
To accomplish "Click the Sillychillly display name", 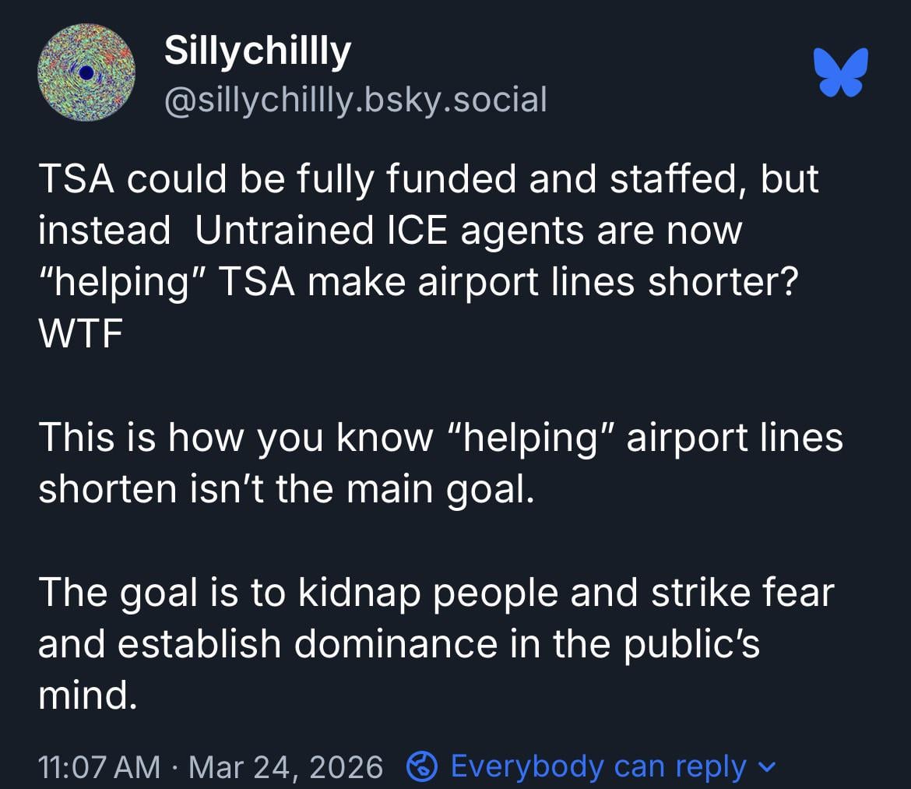I will pyautogui.click(x=258, y=51).
